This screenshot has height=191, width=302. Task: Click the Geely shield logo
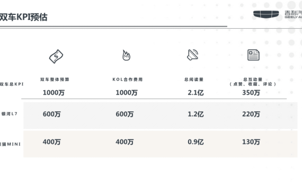(266, 14)
